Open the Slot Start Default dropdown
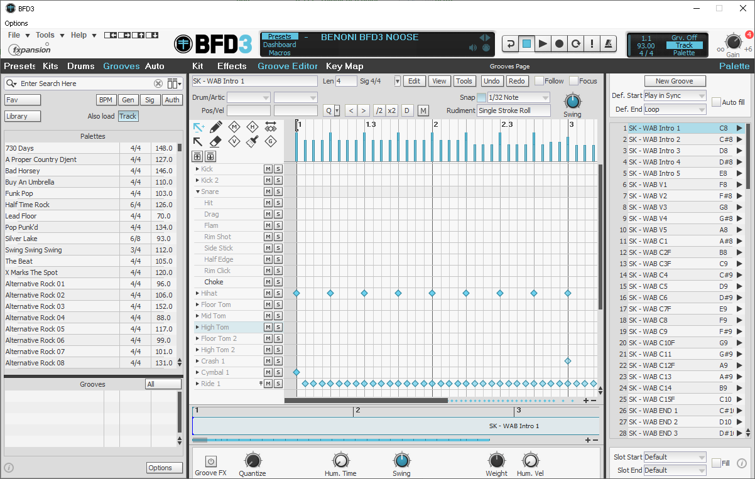The height and width of the screenshot is (479, 755). [x=675, y=457]
